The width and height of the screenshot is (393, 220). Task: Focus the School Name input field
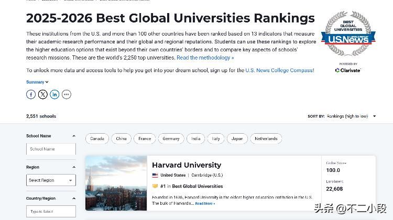(51, 149)
